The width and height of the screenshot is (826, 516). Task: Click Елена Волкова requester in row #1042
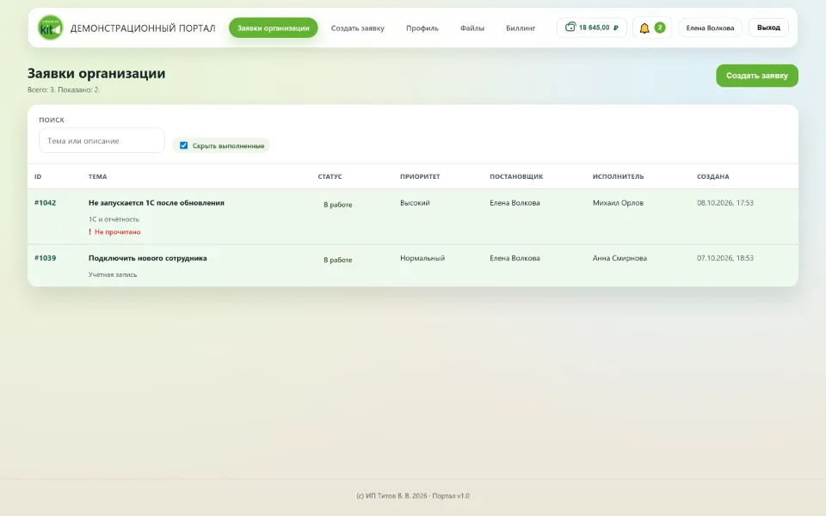point(515,203)
